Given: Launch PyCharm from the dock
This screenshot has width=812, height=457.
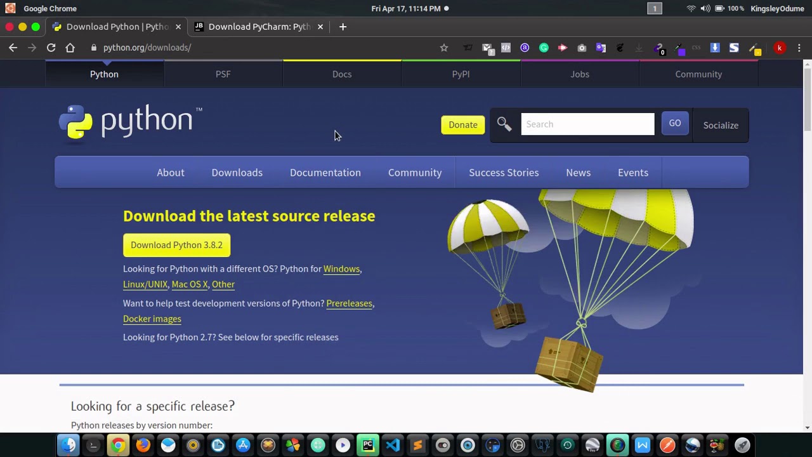Looking at the screenshot, I should [368, 445].
